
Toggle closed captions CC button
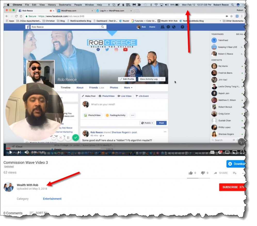[x=212, y=152]
